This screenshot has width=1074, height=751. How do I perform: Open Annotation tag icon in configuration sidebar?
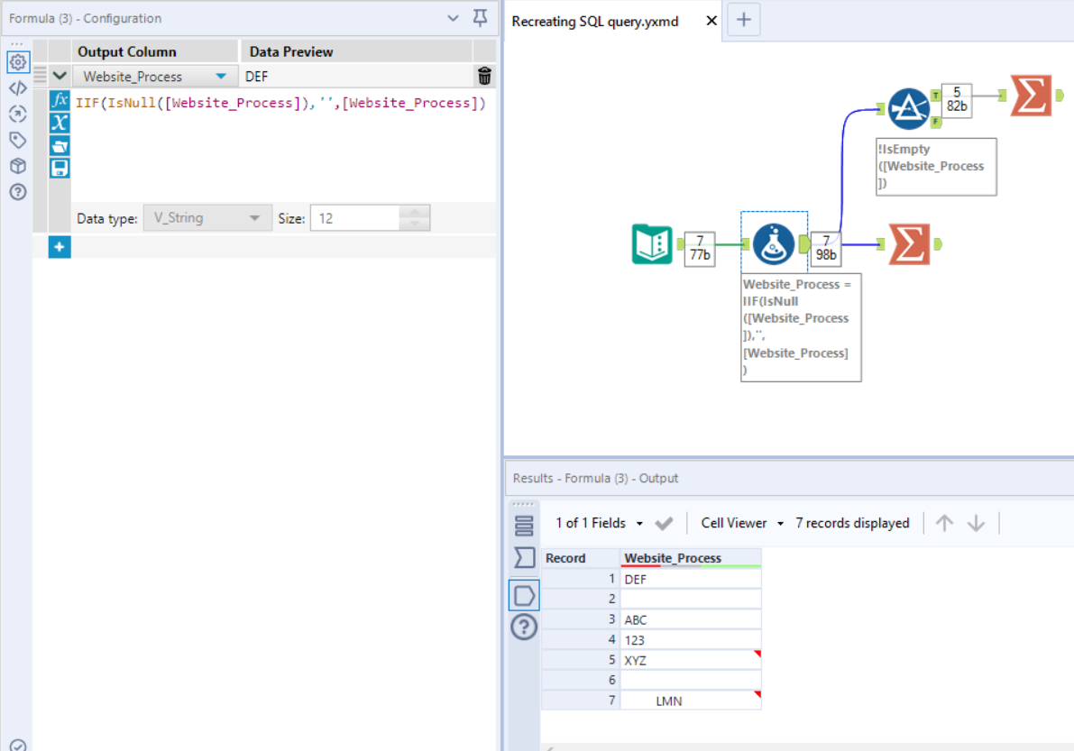pyautogui.click(x=17, y=140)
